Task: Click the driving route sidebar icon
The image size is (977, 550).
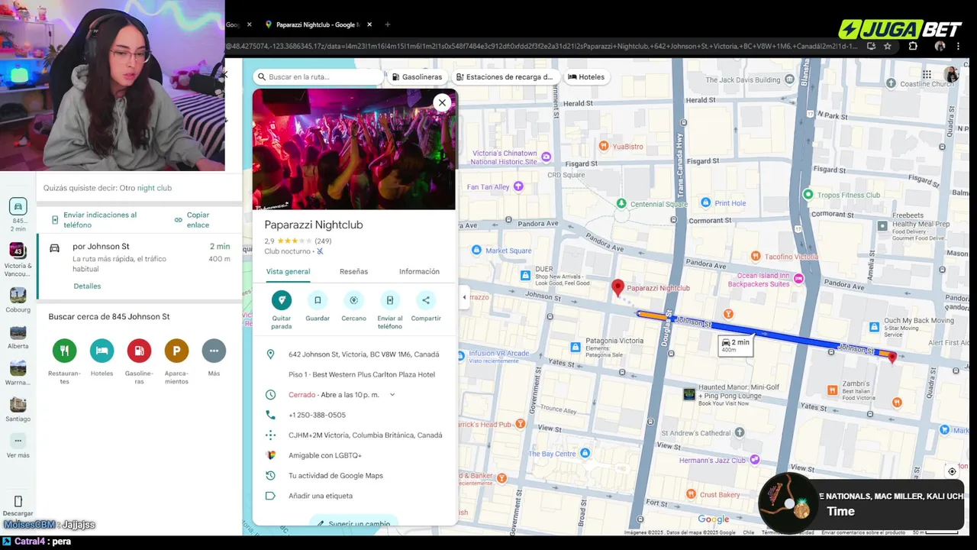Action: click(x=18, y=207)
